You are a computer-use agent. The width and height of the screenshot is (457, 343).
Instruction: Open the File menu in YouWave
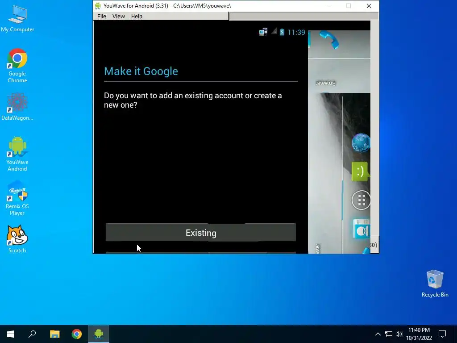[x=101, y=17]
